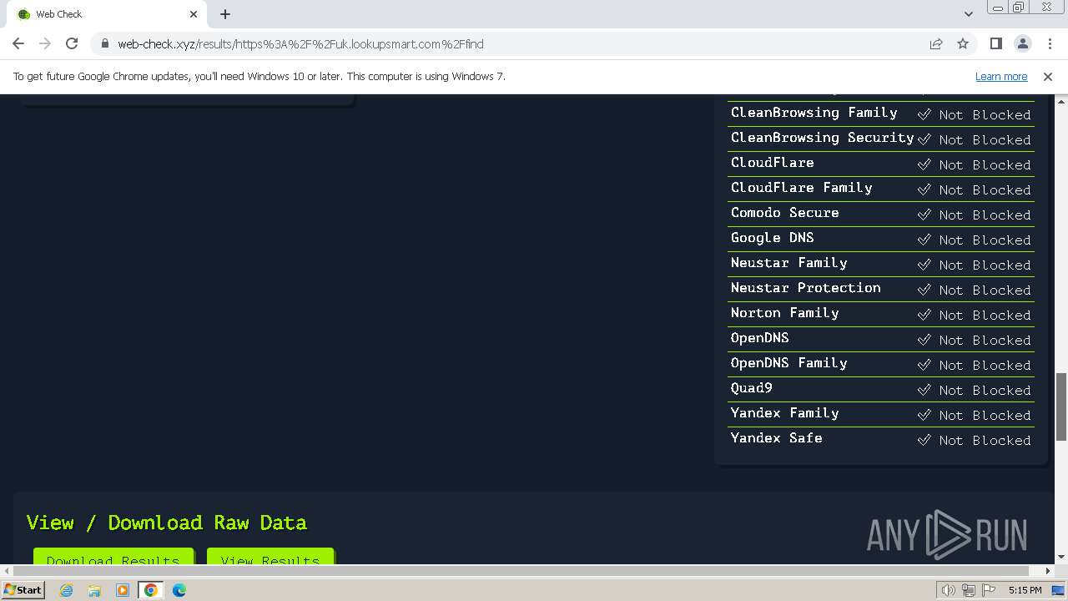Click the Yandex Safe row label
The image size is (1068, 601).
(x=776, y=438)
